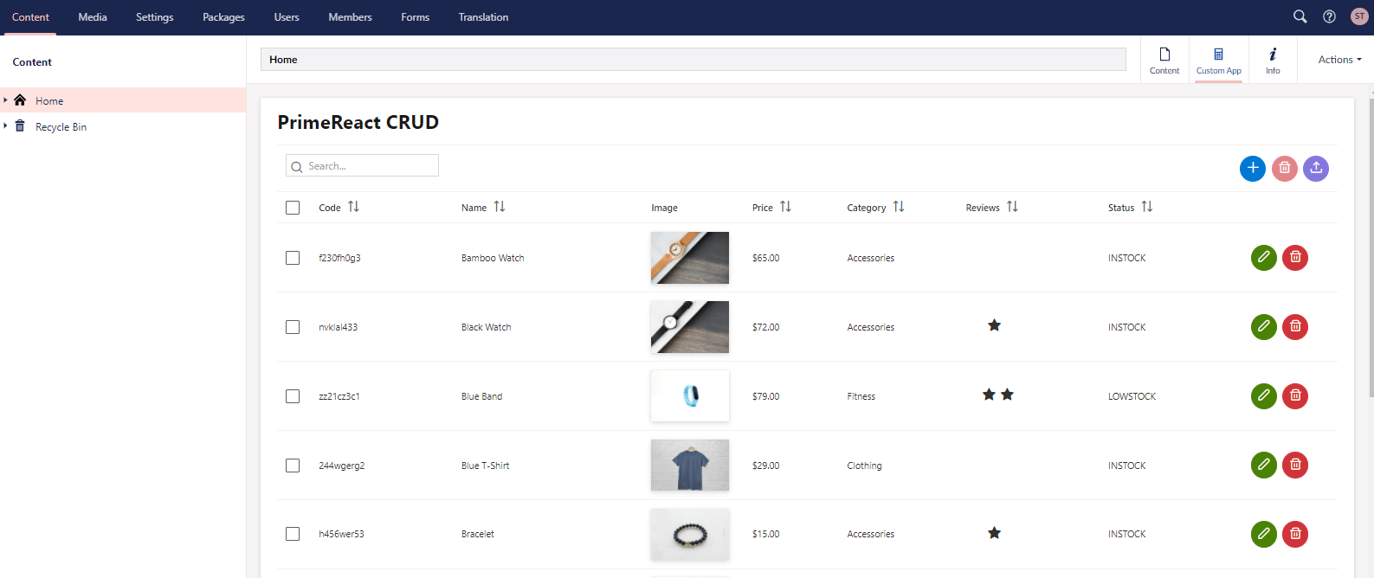Select all rows with header checkbox
This screenshot has width=1374, height=578.
click(x=293, y=208)
